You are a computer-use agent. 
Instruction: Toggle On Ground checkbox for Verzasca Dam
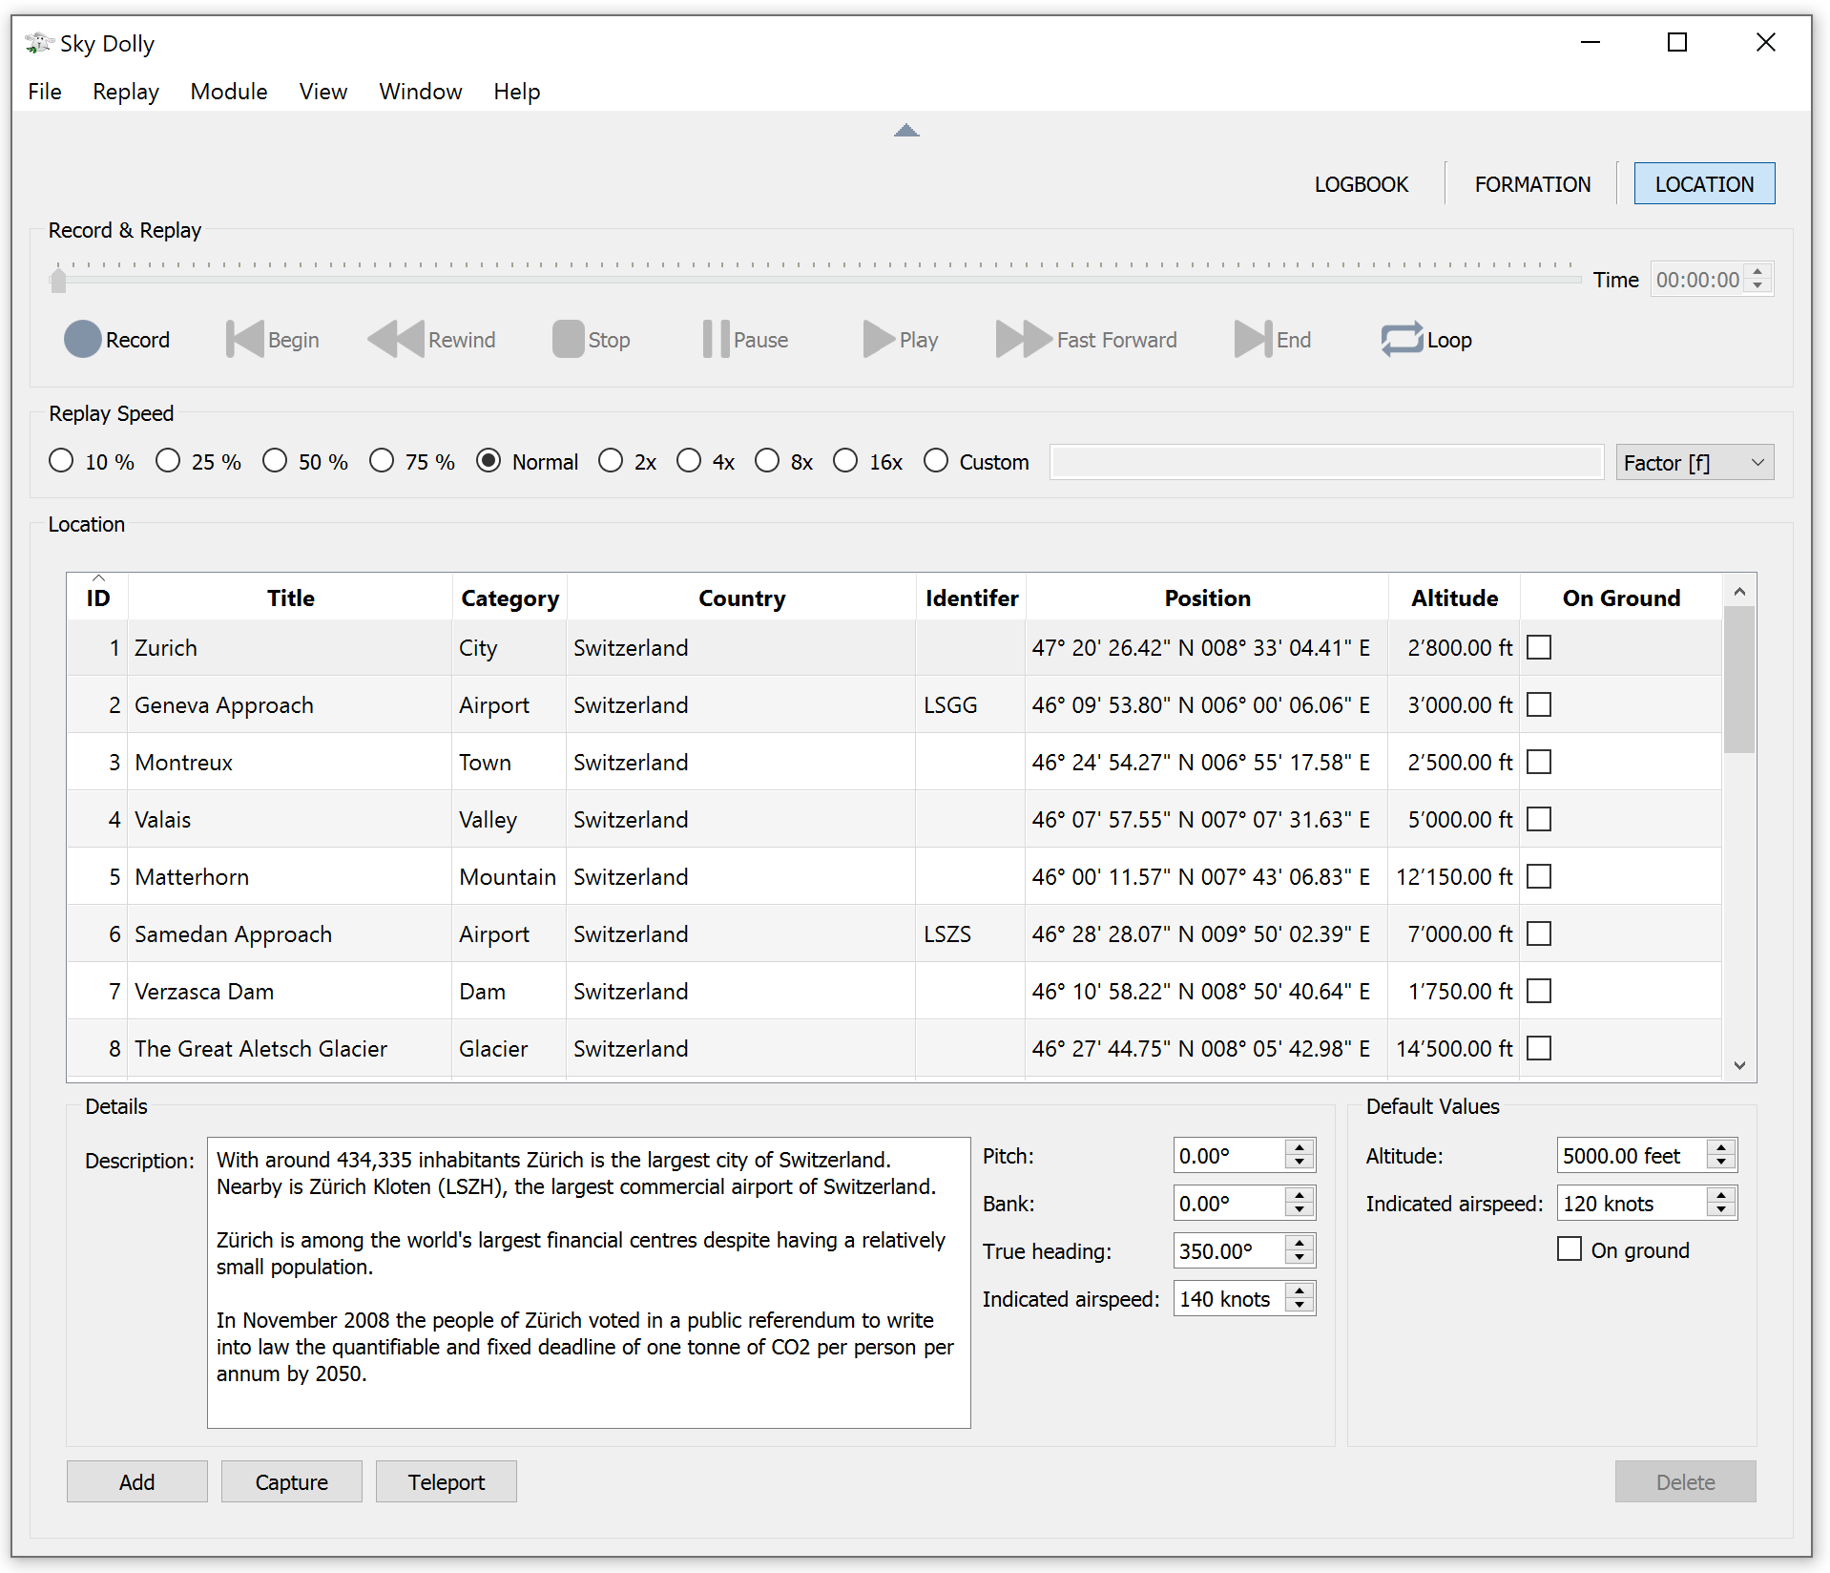point(1539,991)
